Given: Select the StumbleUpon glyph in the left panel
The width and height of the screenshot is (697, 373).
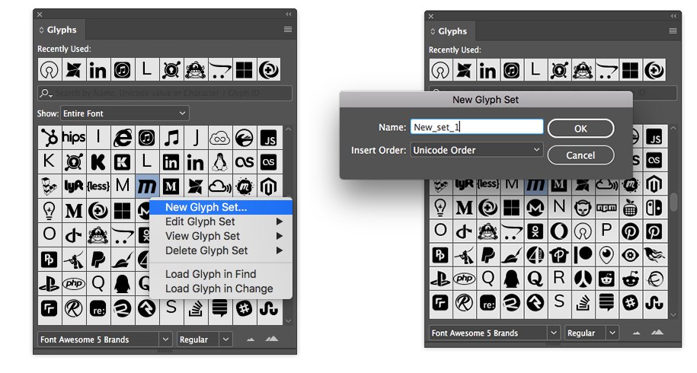Looking at the screenshot, I should [268, 308].
